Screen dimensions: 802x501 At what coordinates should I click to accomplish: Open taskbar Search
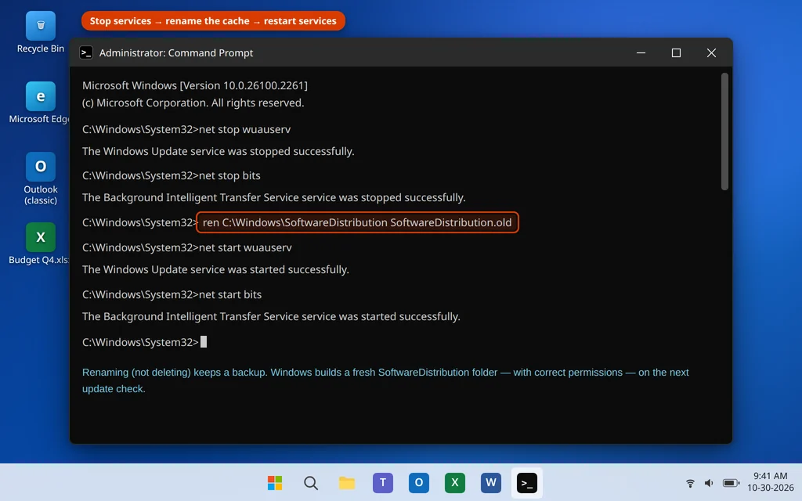point(310,482)
